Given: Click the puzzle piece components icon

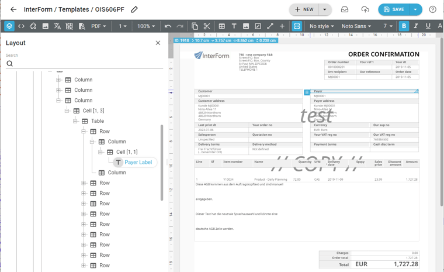Looking at the screenshot, I should tap(33, 26).
